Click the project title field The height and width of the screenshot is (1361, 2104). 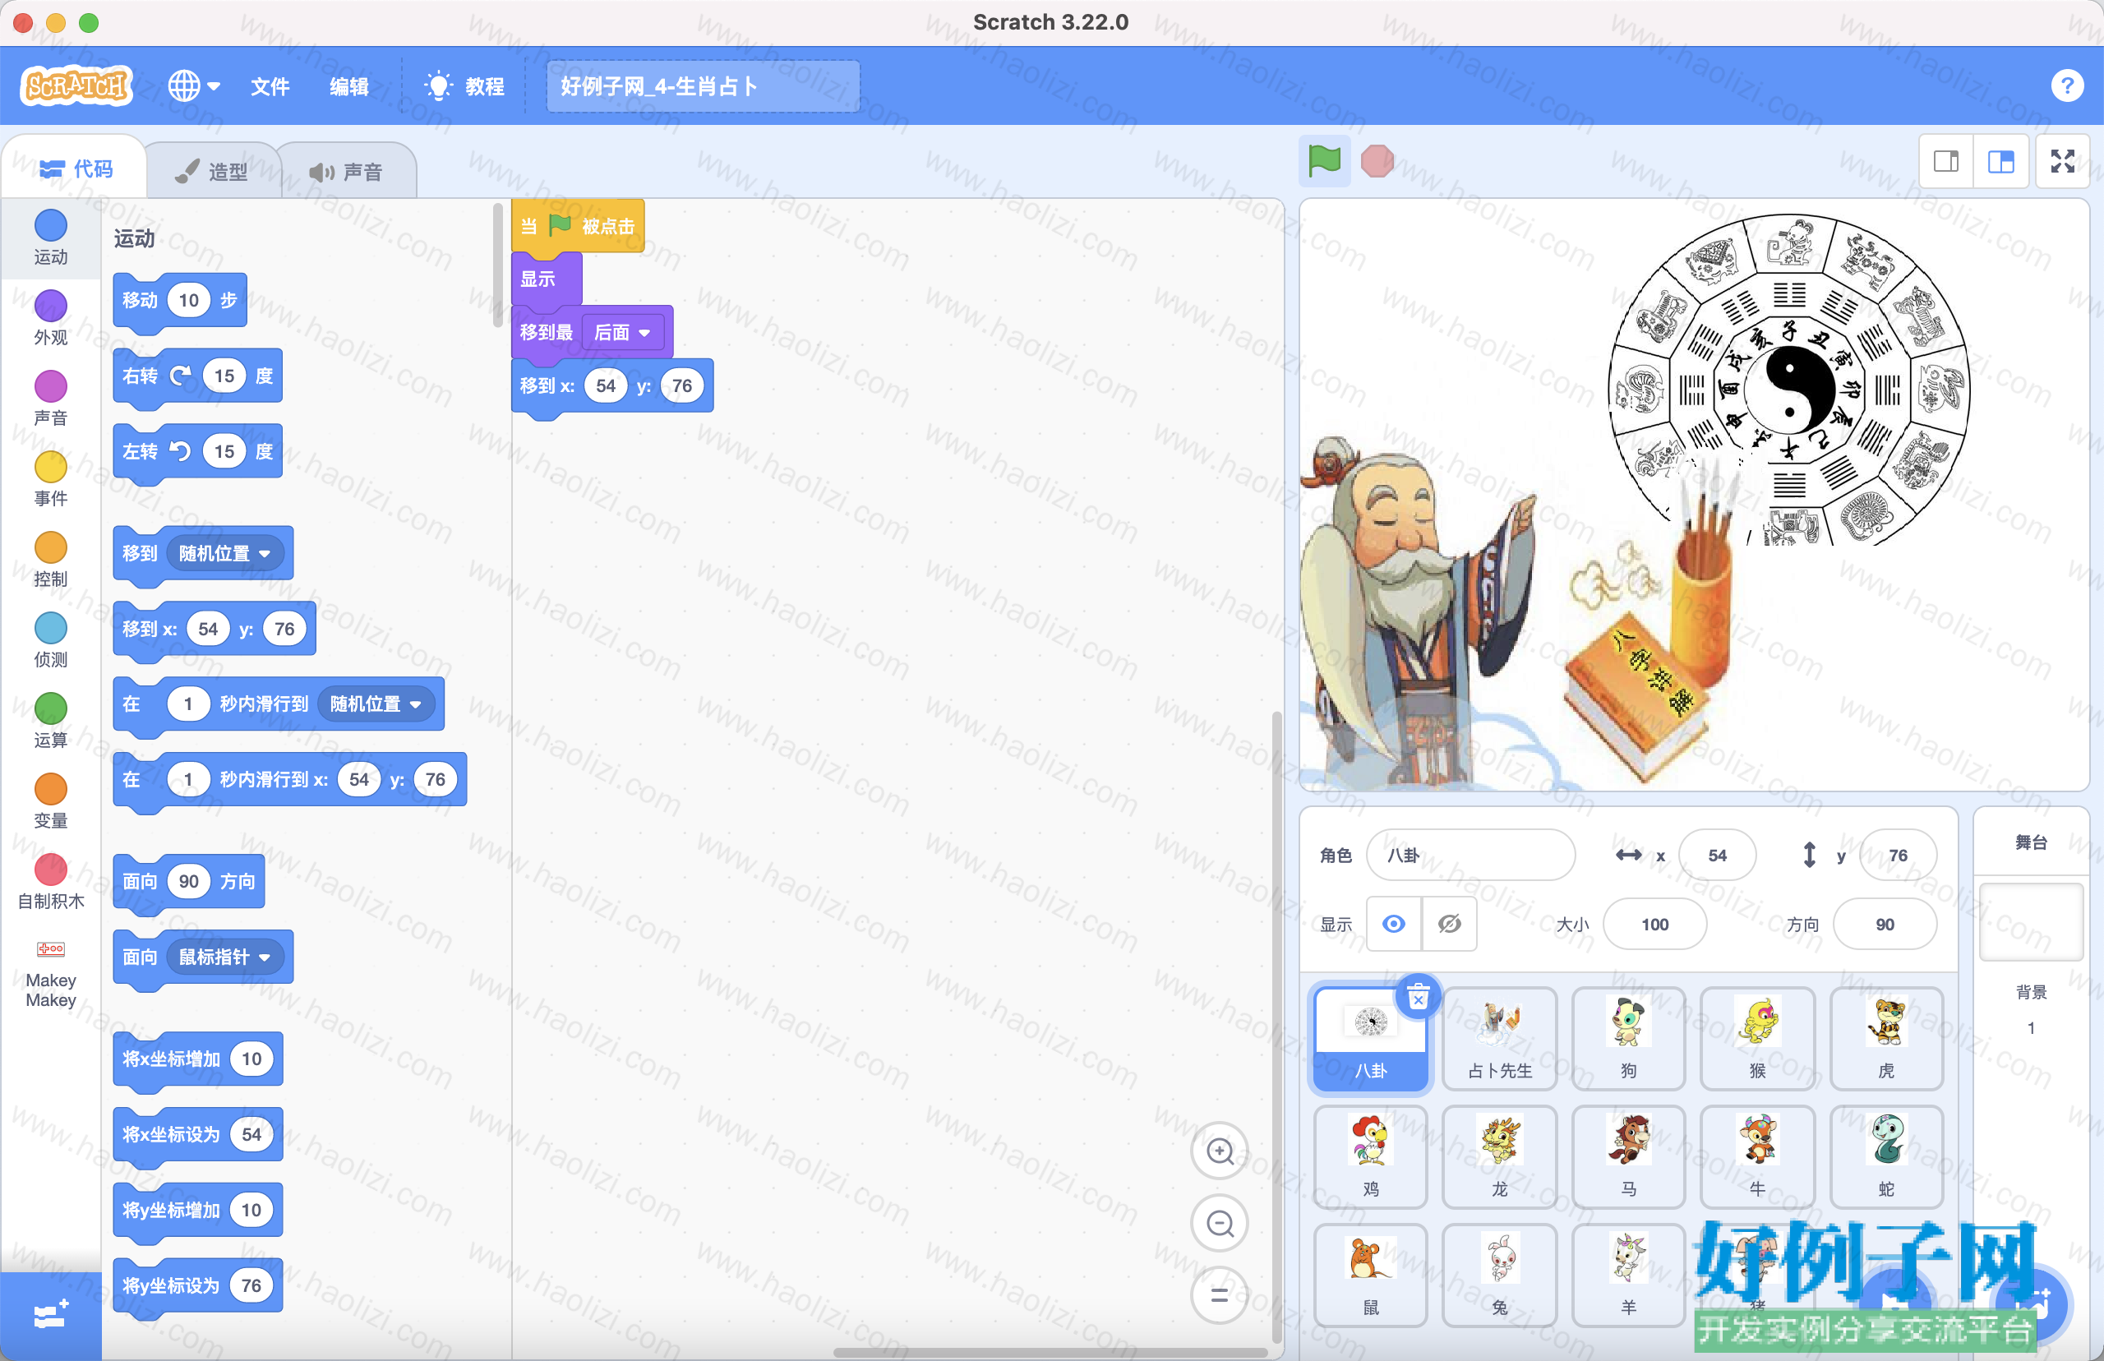[x=703, y=86]
